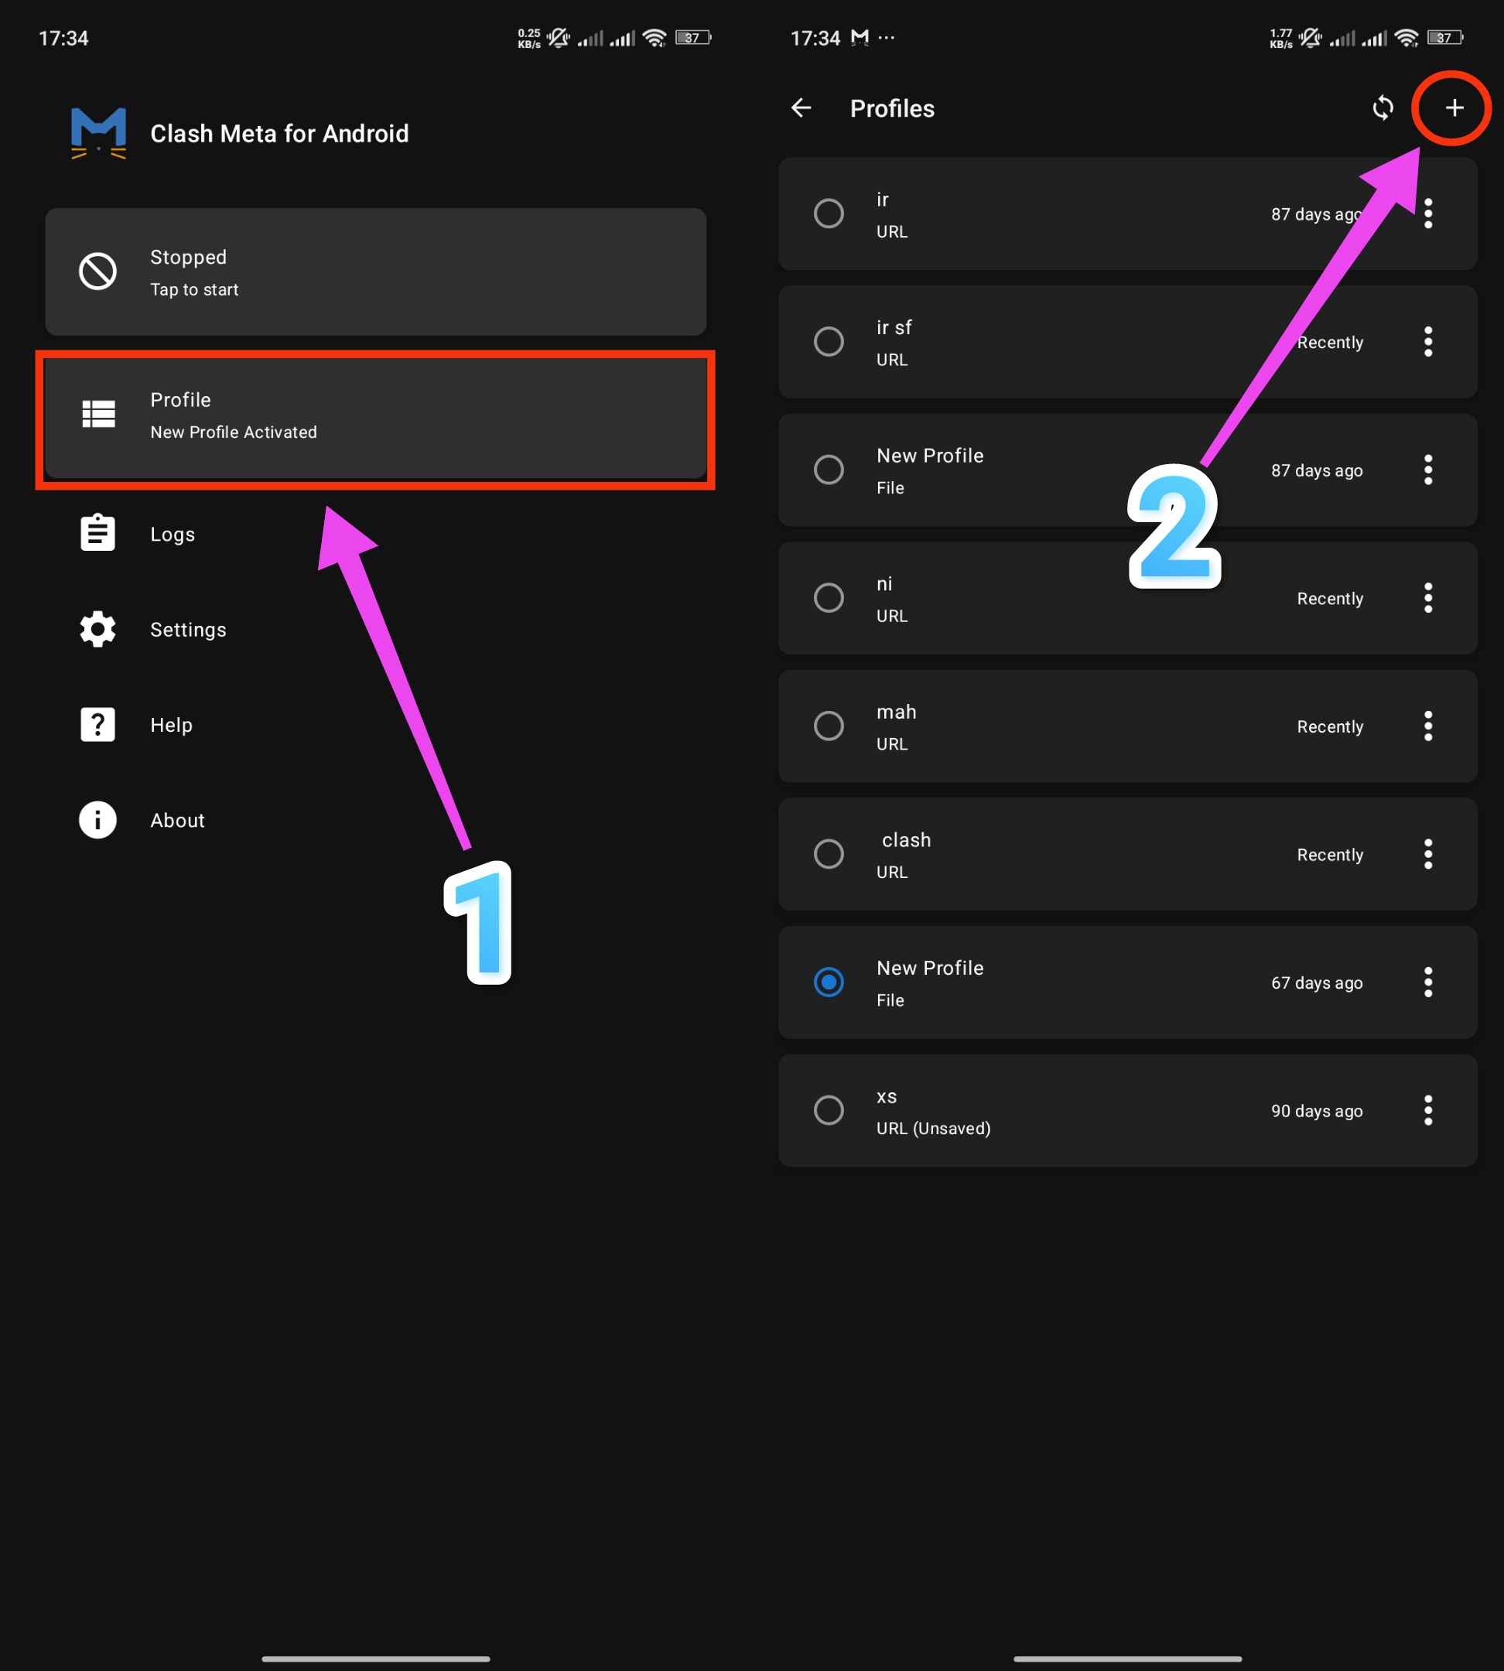Open the Profile menu entry

pyautogui.click(x=375, y=415)
